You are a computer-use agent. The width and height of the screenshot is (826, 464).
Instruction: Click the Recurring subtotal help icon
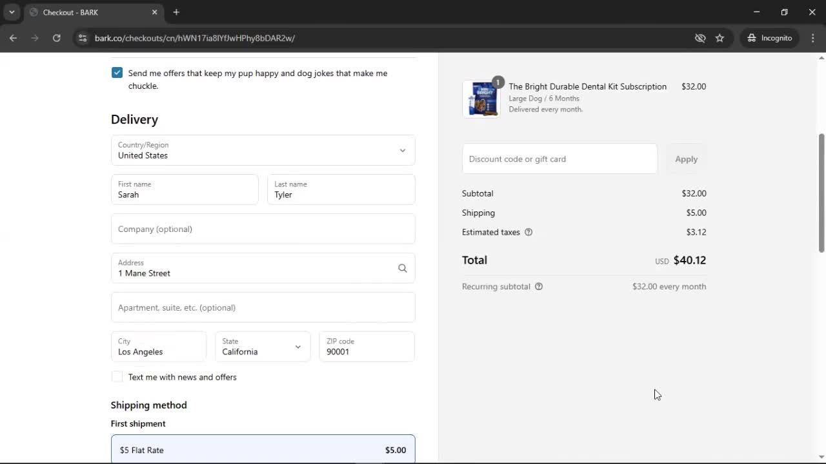click(x=539, y=286)
